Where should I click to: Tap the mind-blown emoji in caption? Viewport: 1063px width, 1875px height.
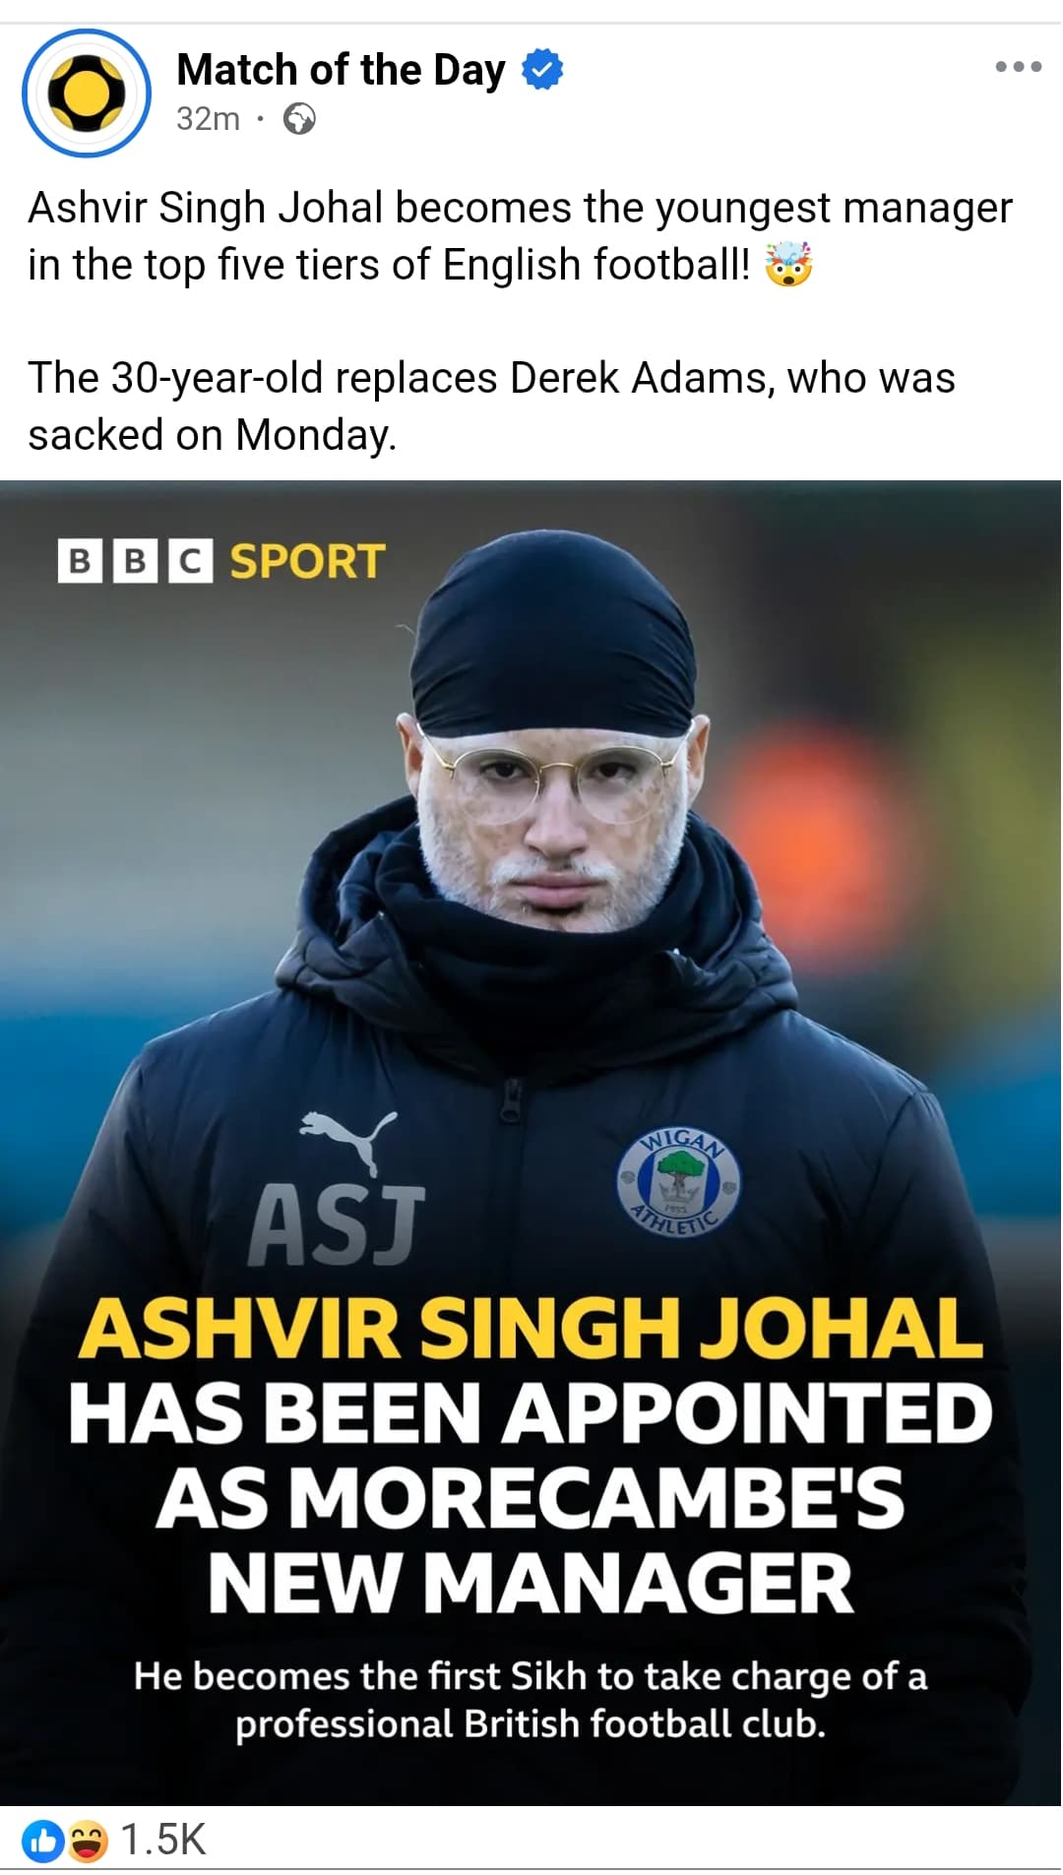[x=789, y=264]
